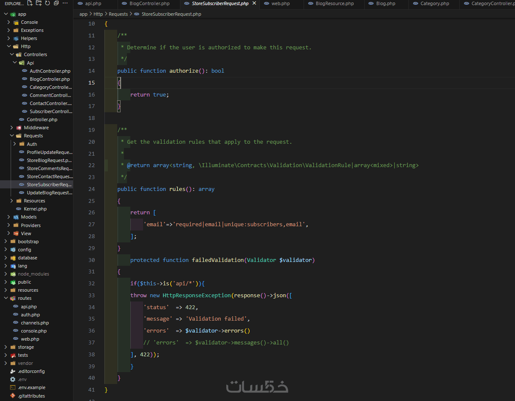515x401 pixels.
Task: Collapse the Http folder chevron
Action: pos(9,46)
